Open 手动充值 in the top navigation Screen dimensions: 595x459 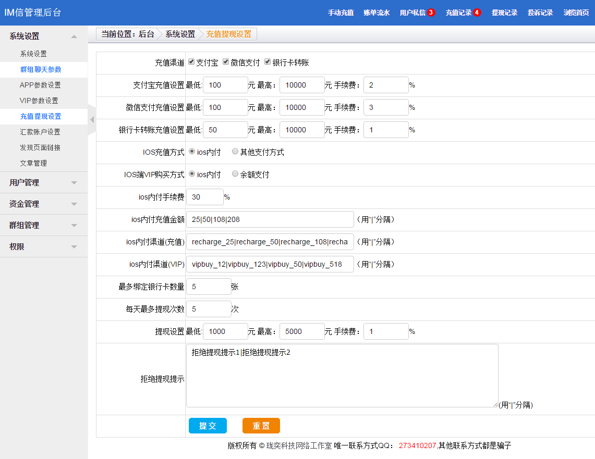341,13
